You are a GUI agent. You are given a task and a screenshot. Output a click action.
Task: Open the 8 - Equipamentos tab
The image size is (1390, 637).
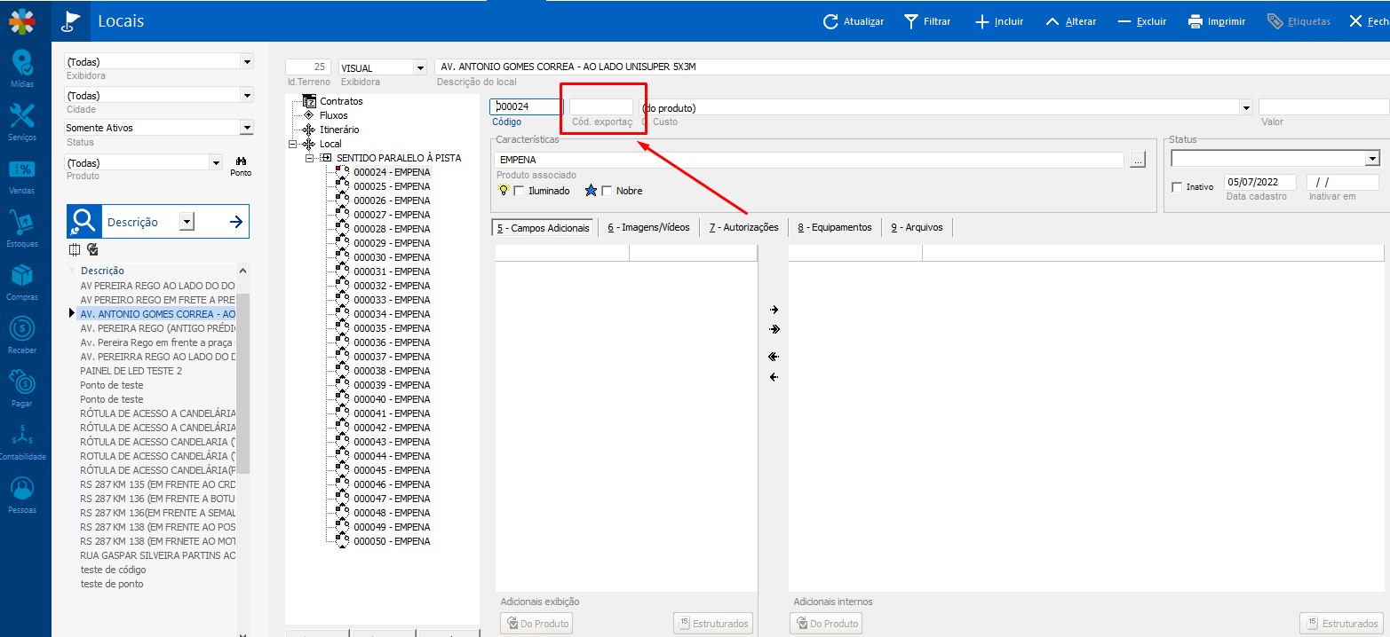(x=834, y=228)
